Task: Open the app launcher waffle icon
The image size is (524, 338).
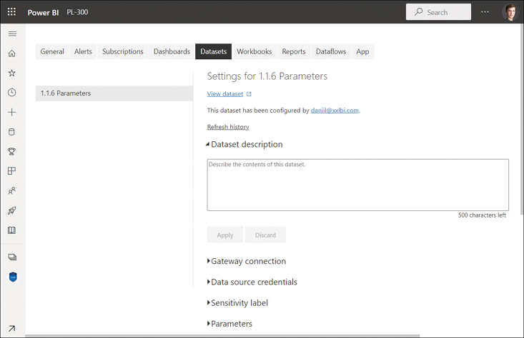Action: click(x=11, y=12)
